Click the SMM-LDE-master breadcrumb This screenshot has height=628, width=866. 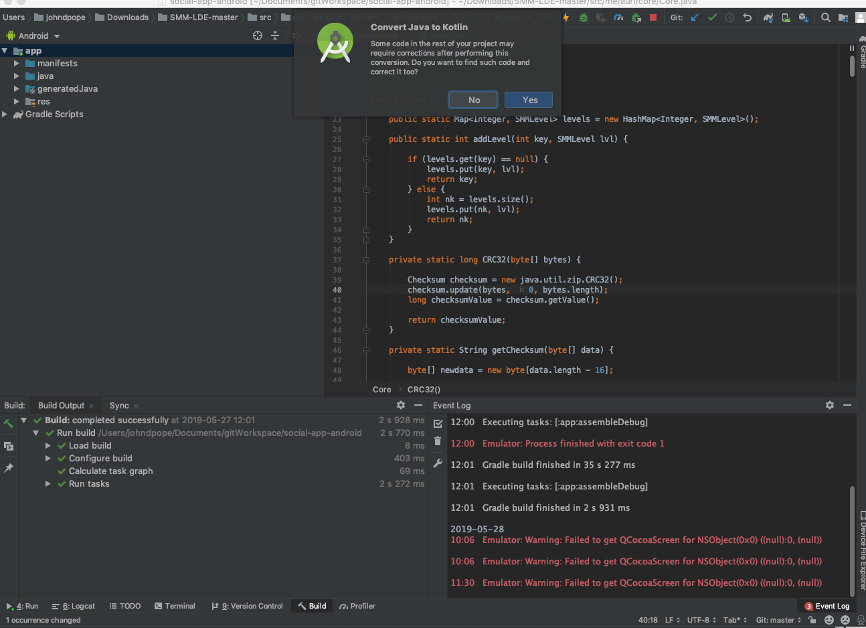[x=198, y=17]
